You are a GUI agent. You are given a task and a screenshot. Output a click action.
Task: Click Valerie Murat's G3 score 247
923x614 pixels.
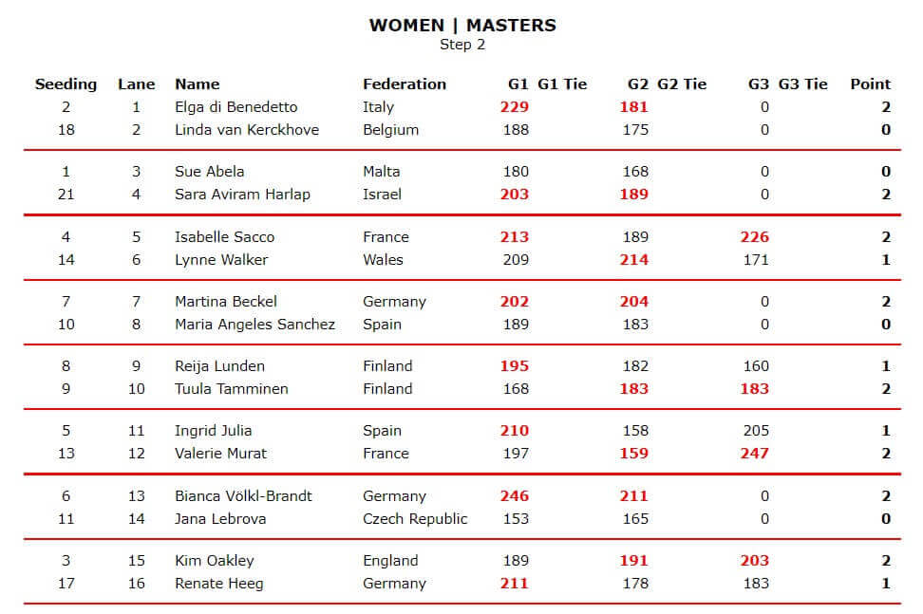click(755, 454)
